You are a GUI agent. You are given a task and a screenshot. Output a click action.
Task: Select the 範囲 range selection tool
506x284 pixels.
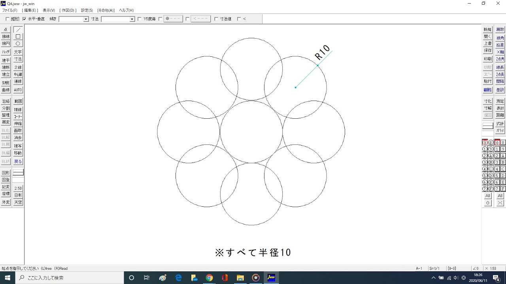(18, 101)
